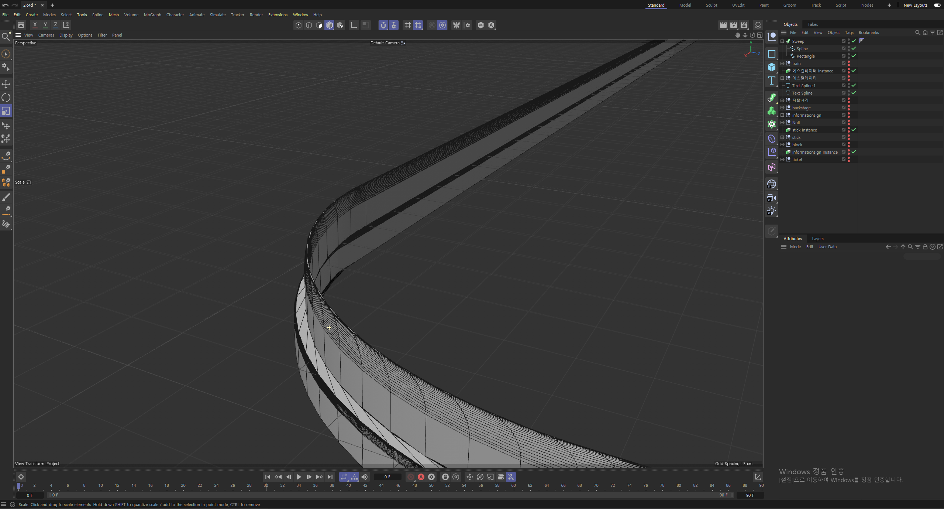Toggle the loop playback button
Screen dimensions: 944x509
(344, 477)
